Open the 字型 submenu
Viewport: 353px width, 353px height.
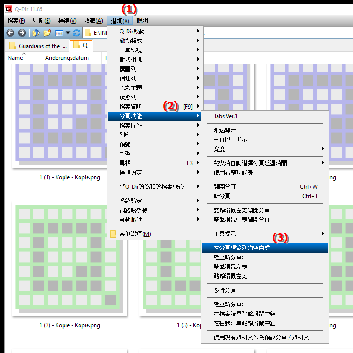click(155, 154)
